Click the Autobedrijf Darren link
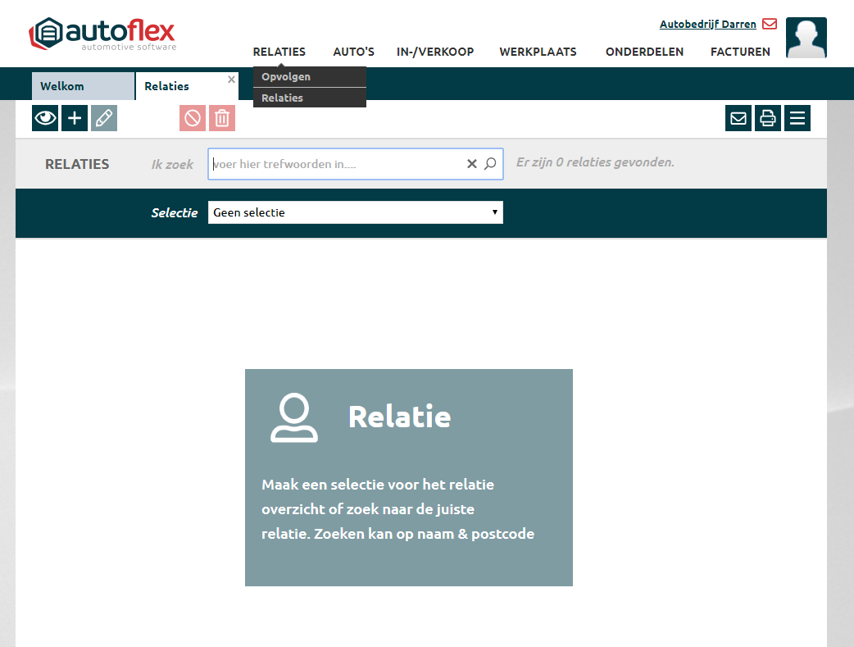Image resolution: width=854 pixels, height=647 pixels. pyautogui.click(x=707, y=25)
